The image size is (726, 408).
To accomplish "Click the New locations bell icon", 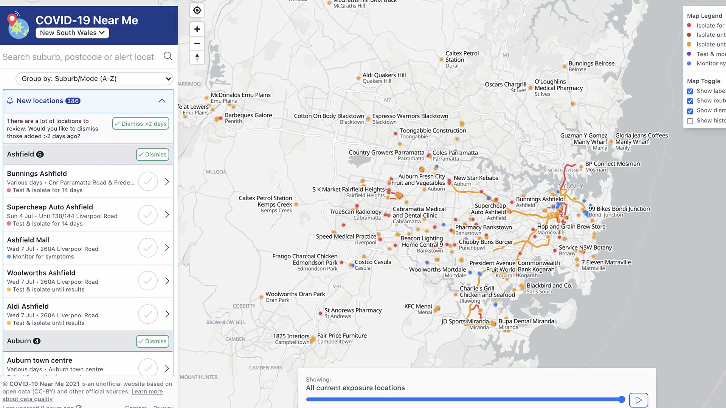I will [x=10, y=101].
